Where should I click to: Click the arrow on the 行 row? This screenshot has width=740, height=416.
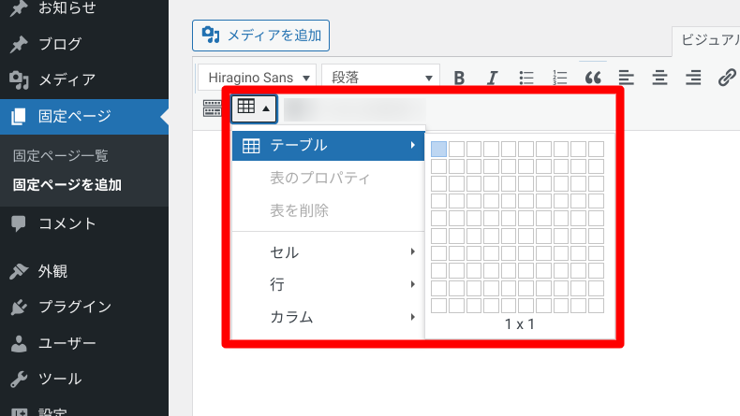click(x=412, y=284)
